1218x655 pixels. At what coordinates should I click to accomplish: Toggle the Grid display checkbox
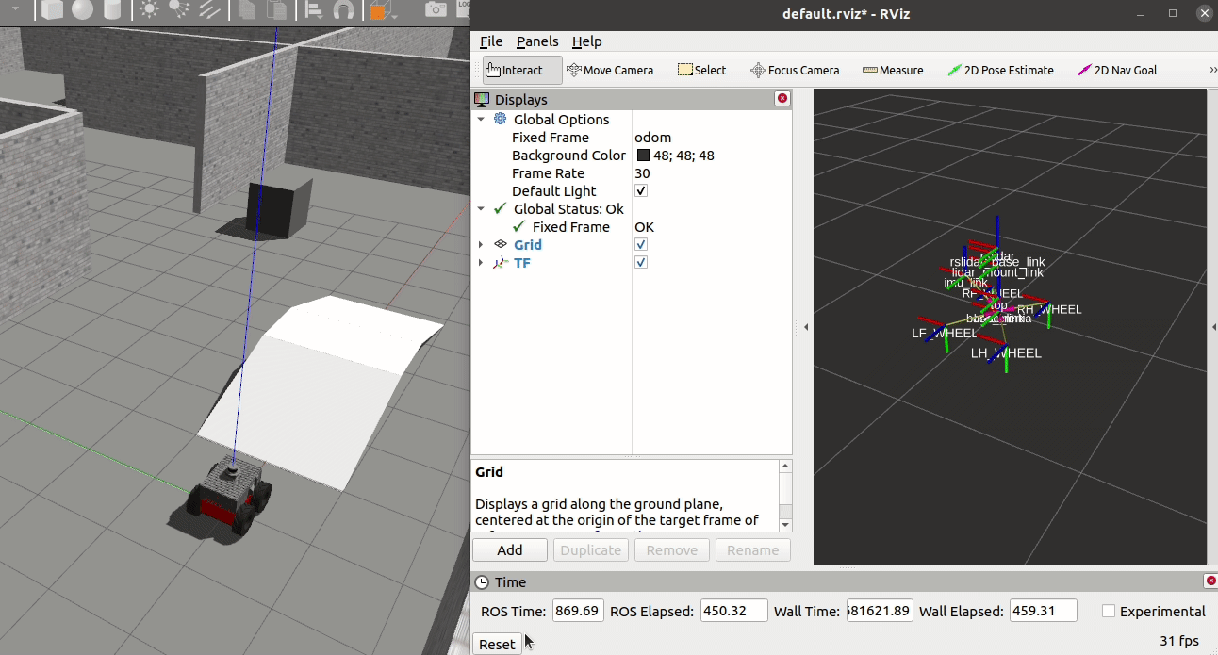coord(641,245)
